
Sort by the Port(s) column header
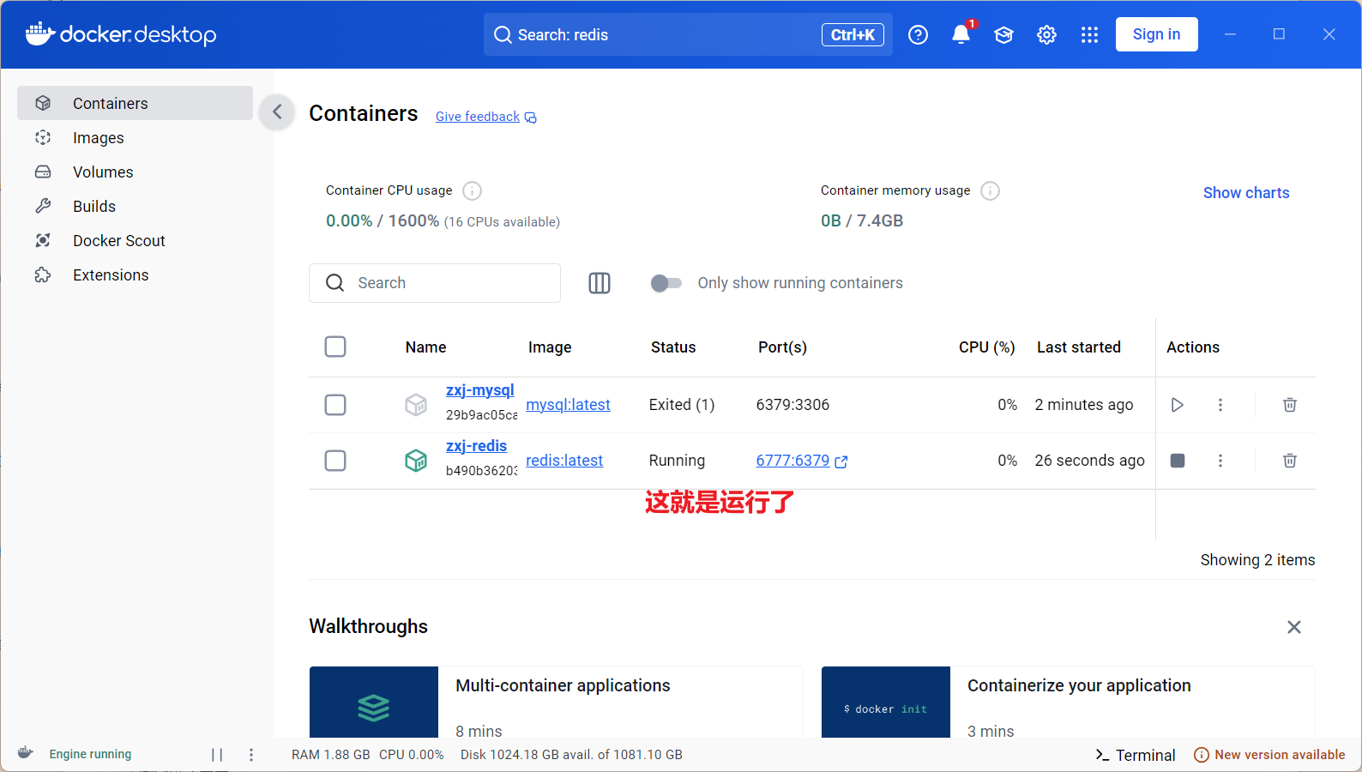pyautogui.click(x=782, y=347)
